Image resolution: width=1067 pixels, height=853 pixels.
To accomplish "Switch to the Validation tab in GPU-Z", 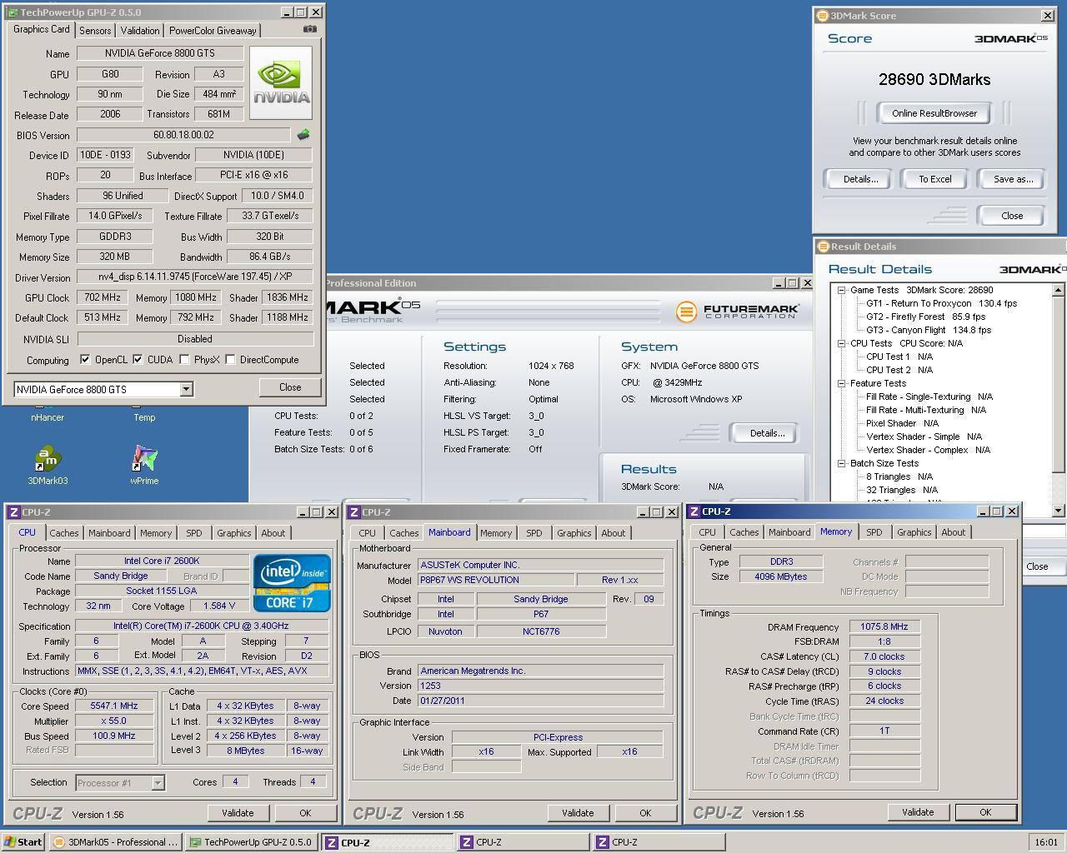I will pyautogui.click(x=140, y=31).
